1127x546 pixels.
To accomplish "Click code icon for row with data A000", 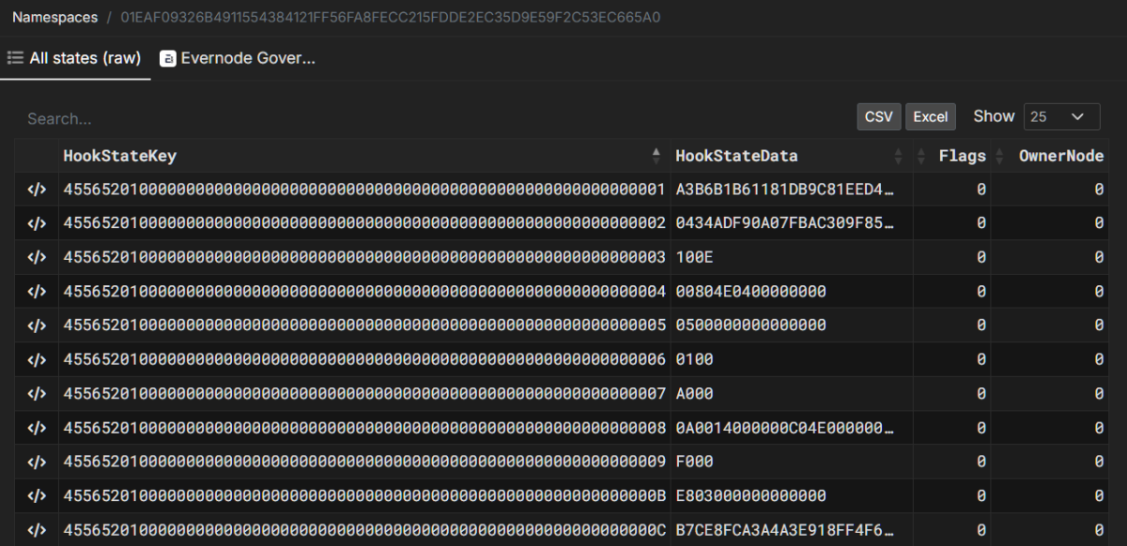I will click(37, 393).
